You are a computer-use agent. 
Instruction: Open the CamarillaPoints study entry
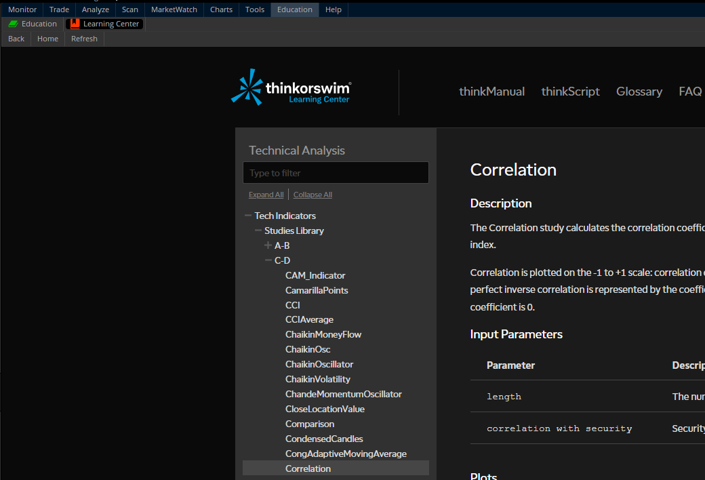[x=317, y=290]
